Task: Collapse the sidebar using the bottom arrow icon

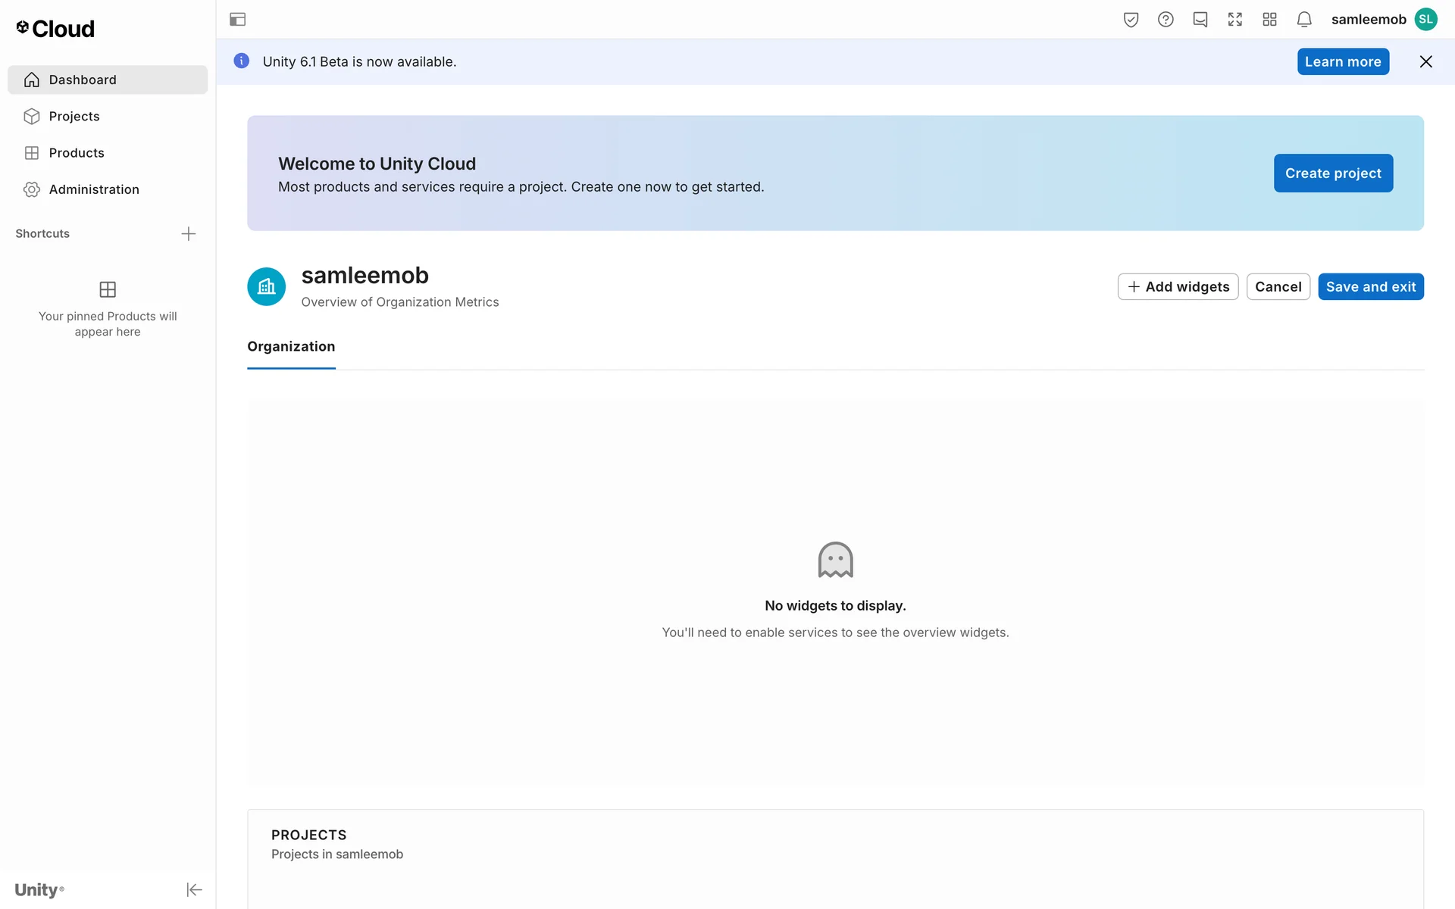Action: pyautogui.click(x=194, y=889)
